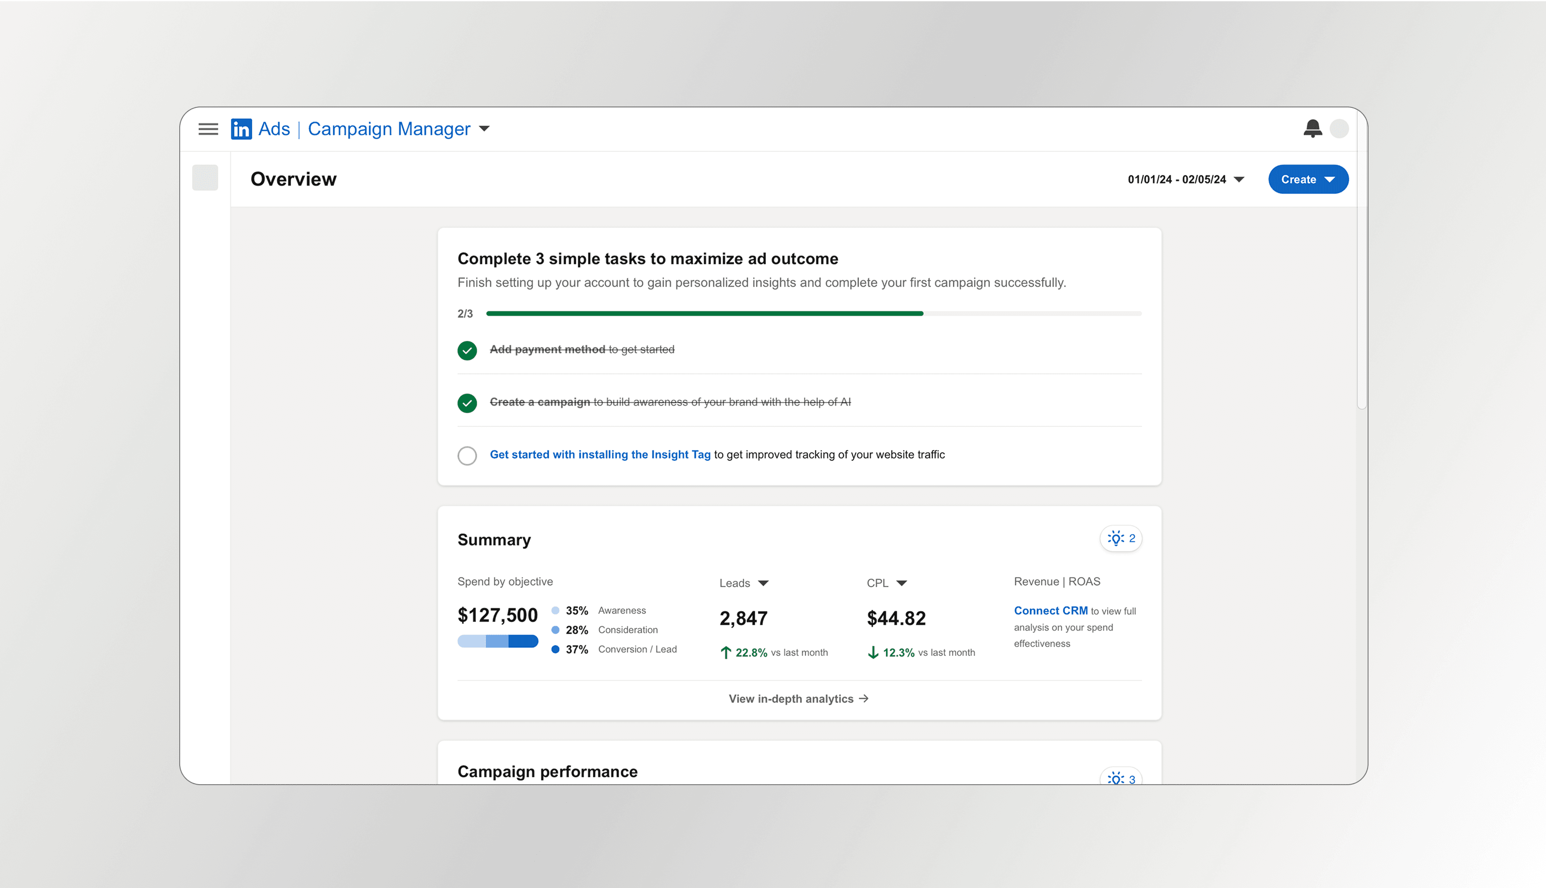Click the struck-through Add payment method text
This screenshot has height=888, width=1546.
582,349
